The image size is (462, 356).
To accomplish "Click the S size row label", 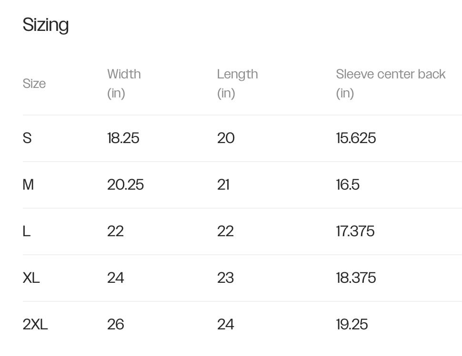I will pos(27,138).
